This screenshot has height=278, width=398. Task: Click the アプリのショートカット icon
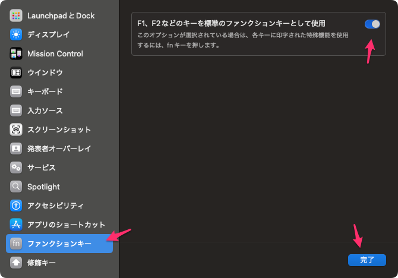coord(16,225)
